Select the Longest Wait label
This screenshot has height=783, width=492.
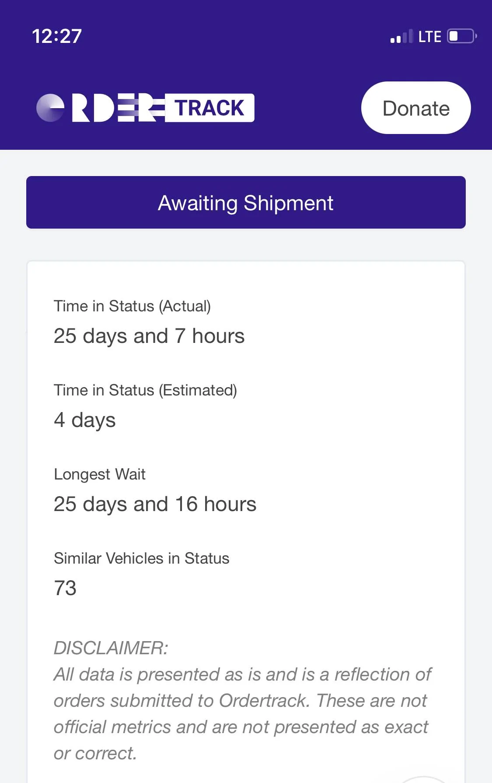tap(100, 474)
